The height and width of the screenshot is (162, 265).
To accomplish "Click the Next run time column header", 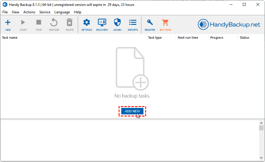I will 192,38.
